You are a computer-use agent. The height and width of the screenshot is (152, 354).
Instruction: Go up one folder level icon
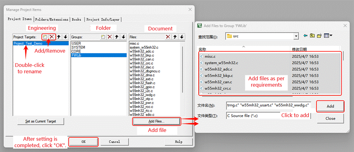coord(312,35)
